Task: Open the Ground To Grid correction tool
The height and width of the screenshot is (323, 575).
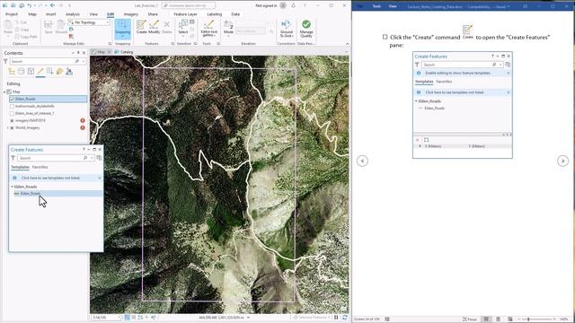Action: pos(287,29)
